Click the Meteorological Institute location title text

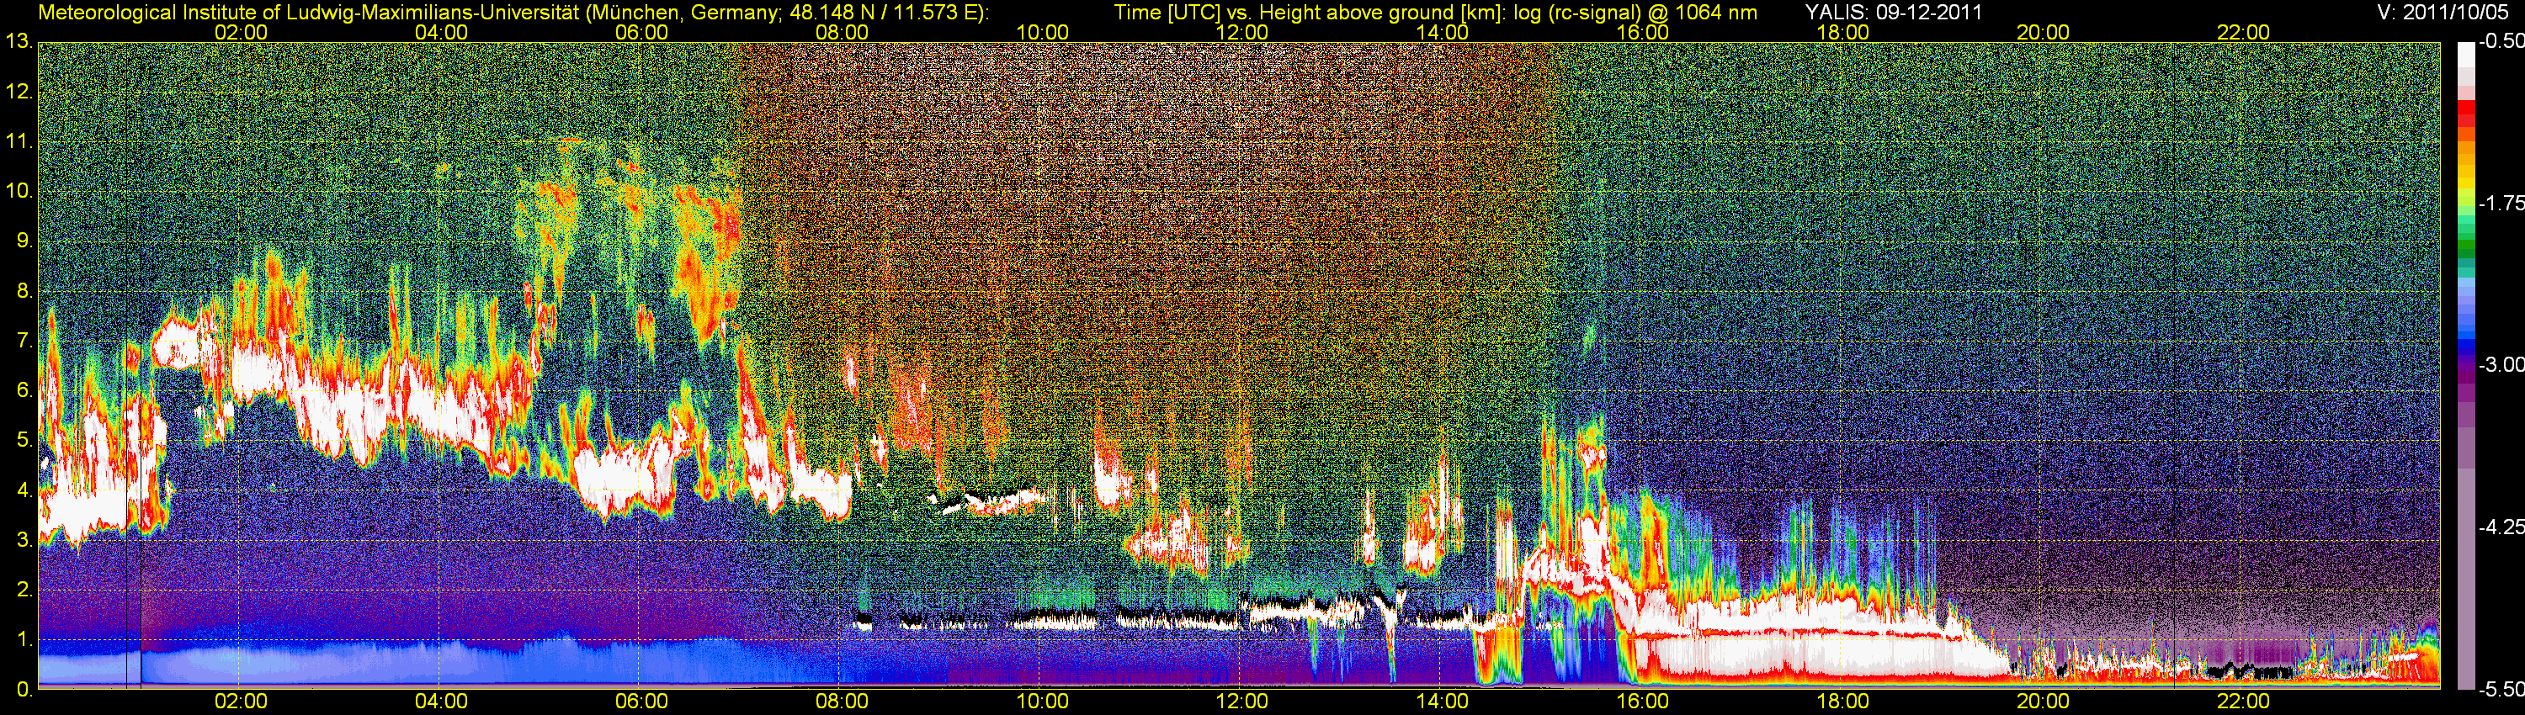coord(513,13)
